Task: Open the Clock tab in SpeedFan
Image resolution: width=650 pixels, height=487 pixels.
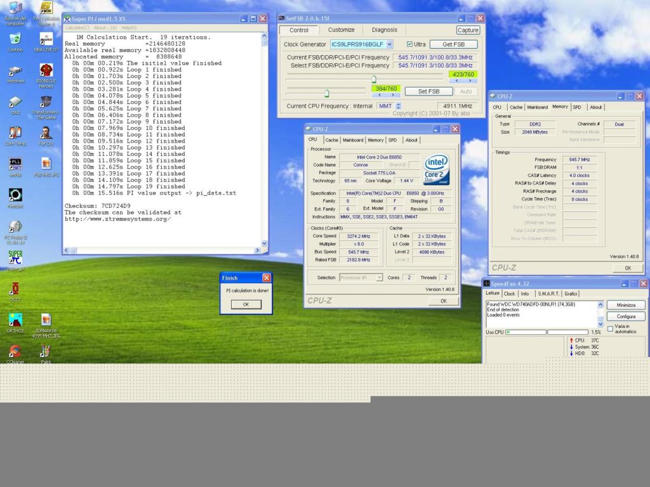Action: click(x=510, y=294)
